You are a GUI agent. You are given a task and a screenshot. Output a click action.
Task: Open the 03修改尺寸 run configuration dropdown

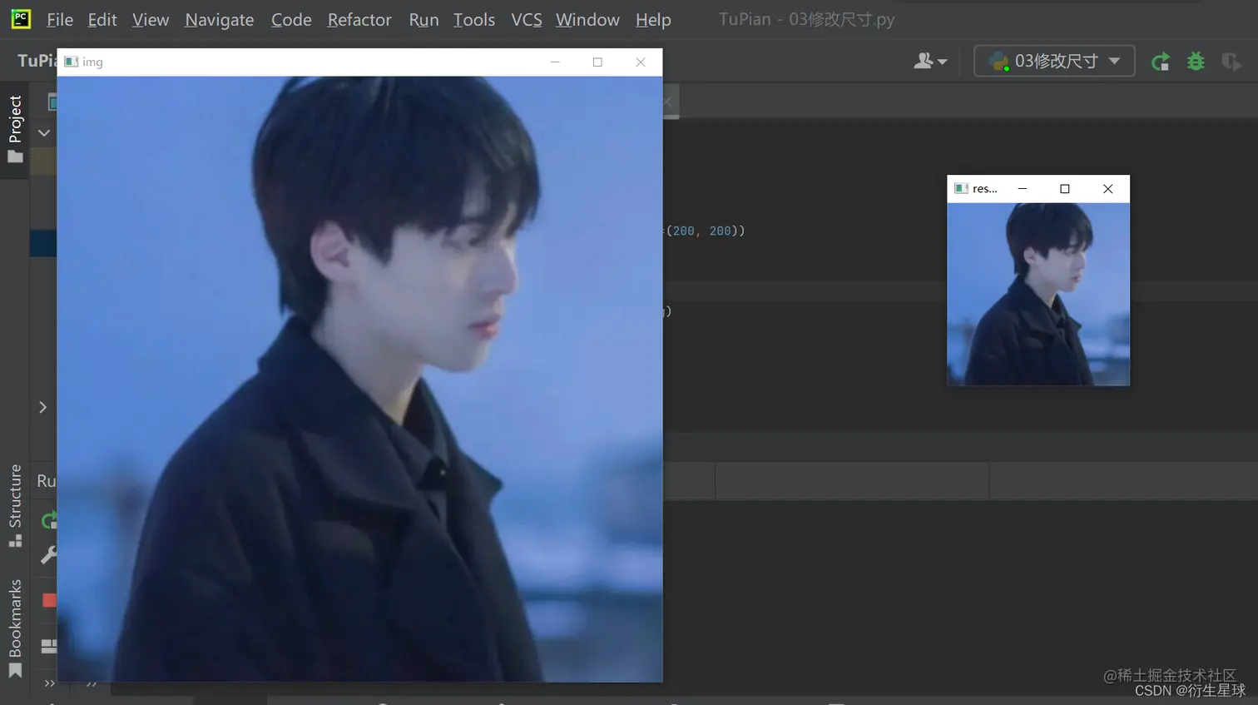click(x=1054, y=61)
